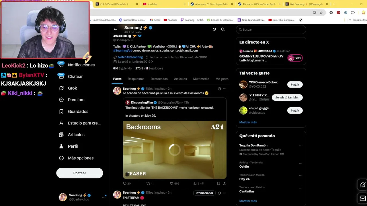The height and width of the screenshot is (206, 367).
Task: Switch to the profile Artículos tab
Action: (180, 79)
